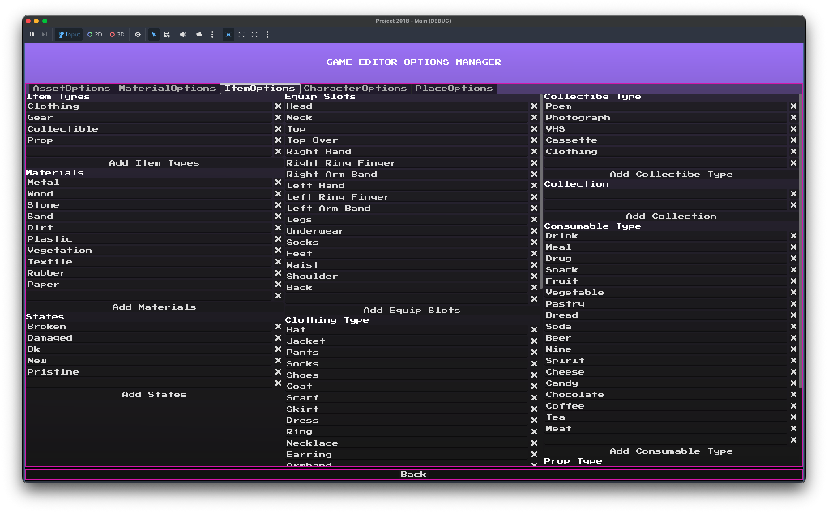Image resolution: width=828 pixels, height=513 pixels.
Task: Click Add Equip Slots button
Action: [412, 310]
